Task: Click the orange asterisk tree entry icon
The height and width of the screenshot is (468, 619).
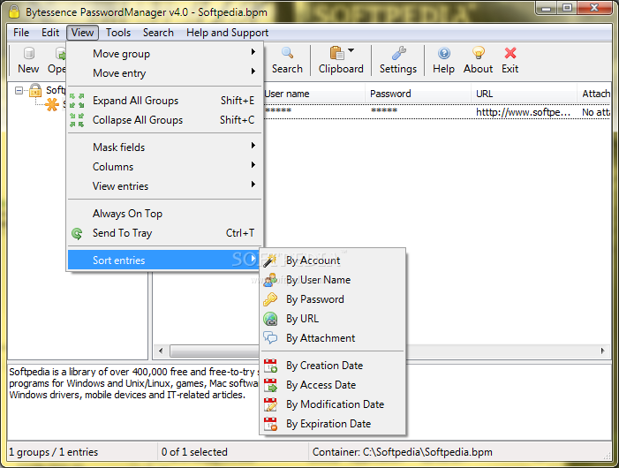Action: coord(52,104)
